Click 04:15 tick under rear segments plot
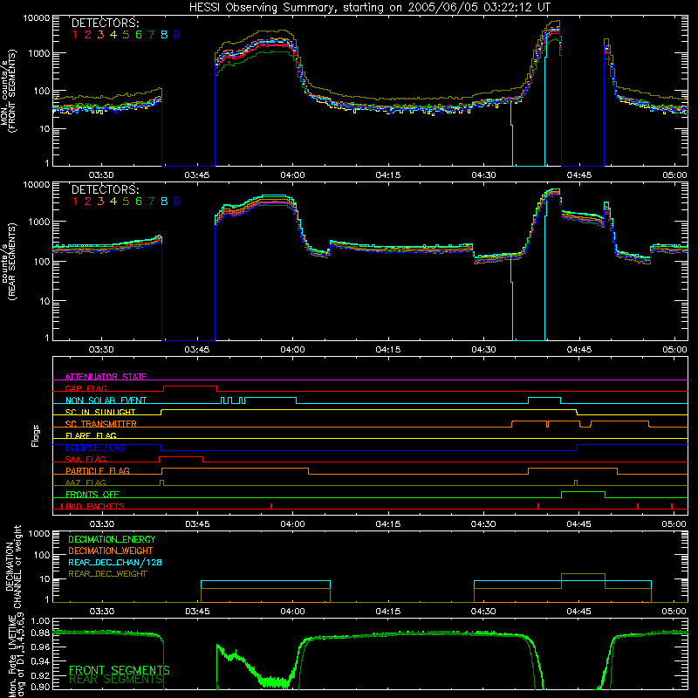The width and height of the screenshot is (698, 698). 388,350
